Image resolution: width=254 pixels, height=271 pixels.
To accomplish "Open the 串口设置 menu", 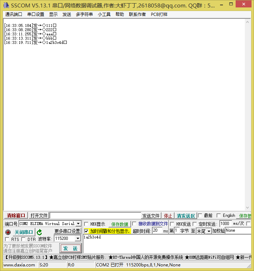I will [x=36, y=15].
